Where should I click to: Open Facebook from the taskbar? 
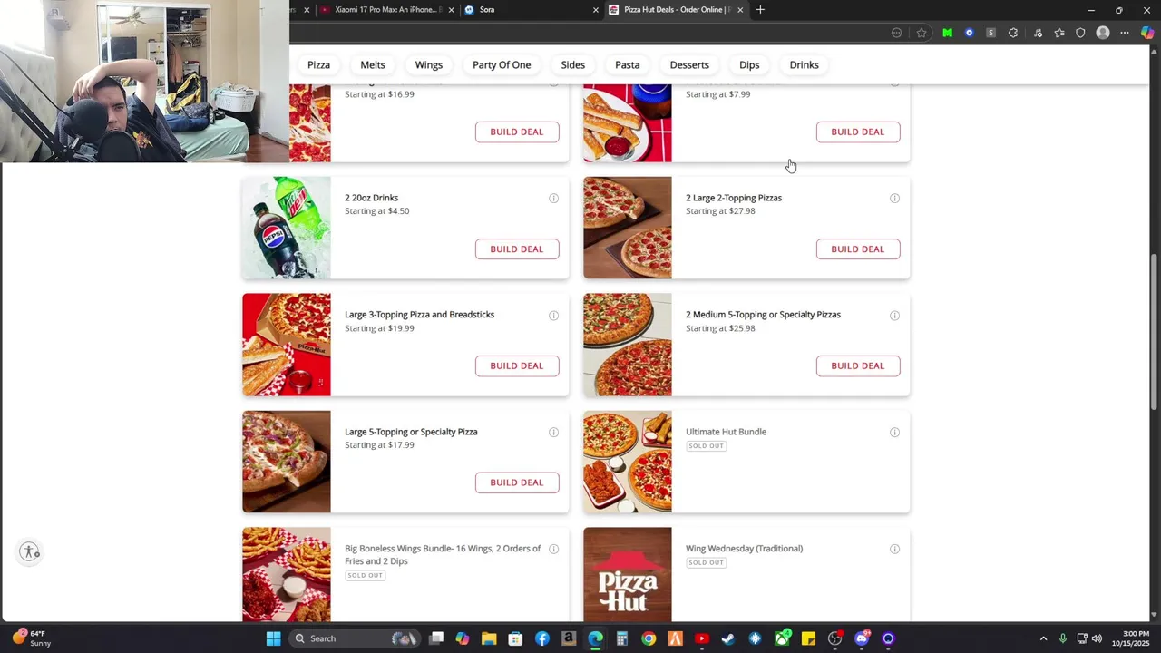tap(542, 638)
